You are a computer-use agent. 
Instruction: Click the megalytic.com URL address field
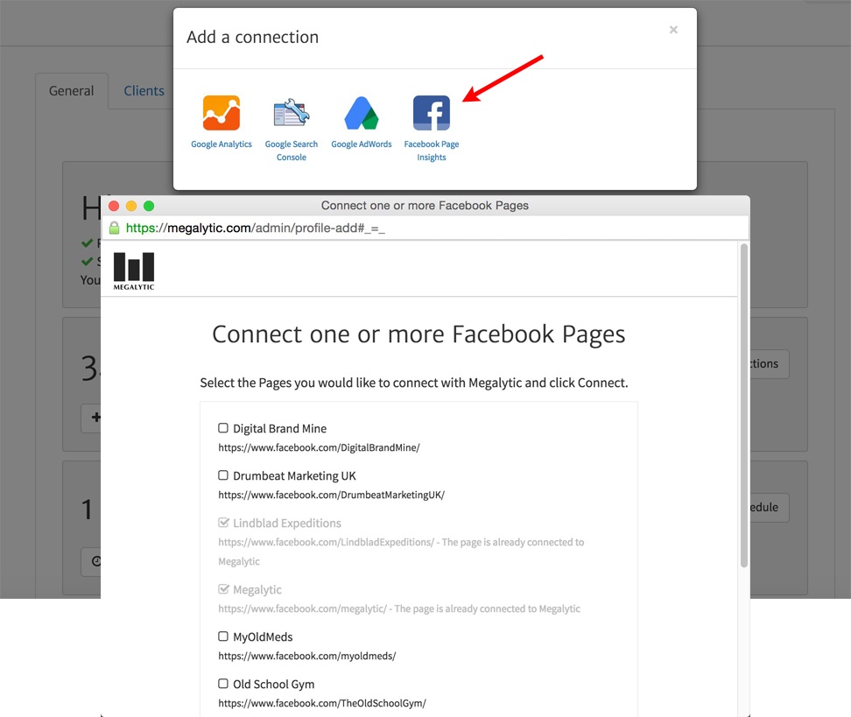[429, 228]
